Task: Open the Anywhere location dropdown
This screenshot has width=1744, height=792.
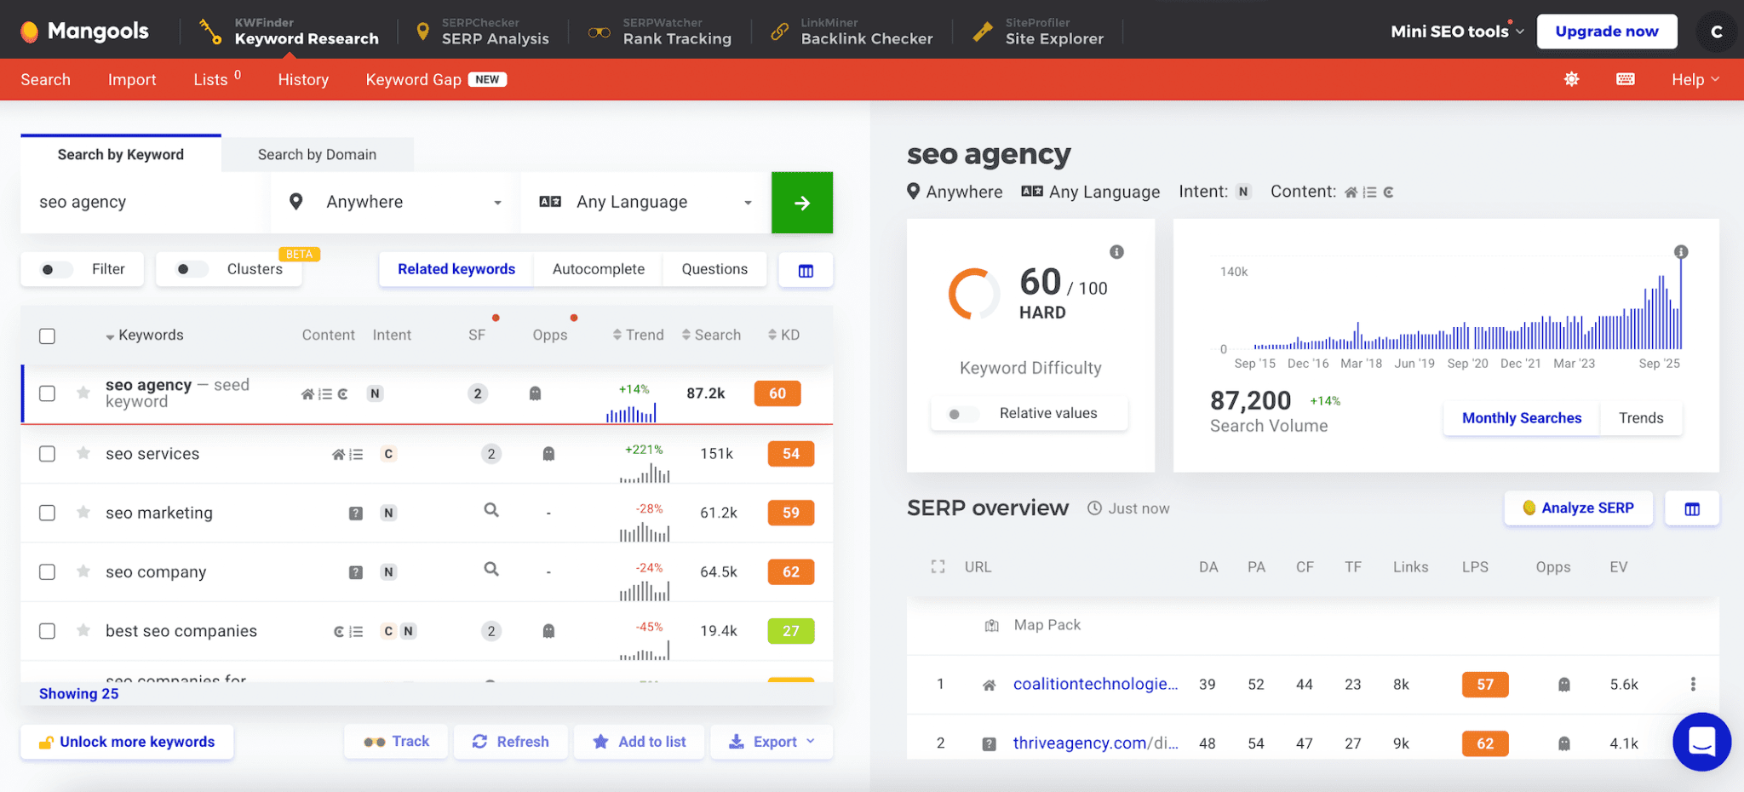Action: pos(396,203)
